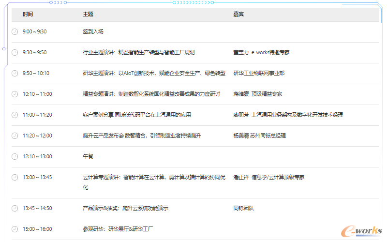Select the time text 13:45～14:50
This screenshot has height=242, width=387.
pyautogui.click(x=37, y=208)
